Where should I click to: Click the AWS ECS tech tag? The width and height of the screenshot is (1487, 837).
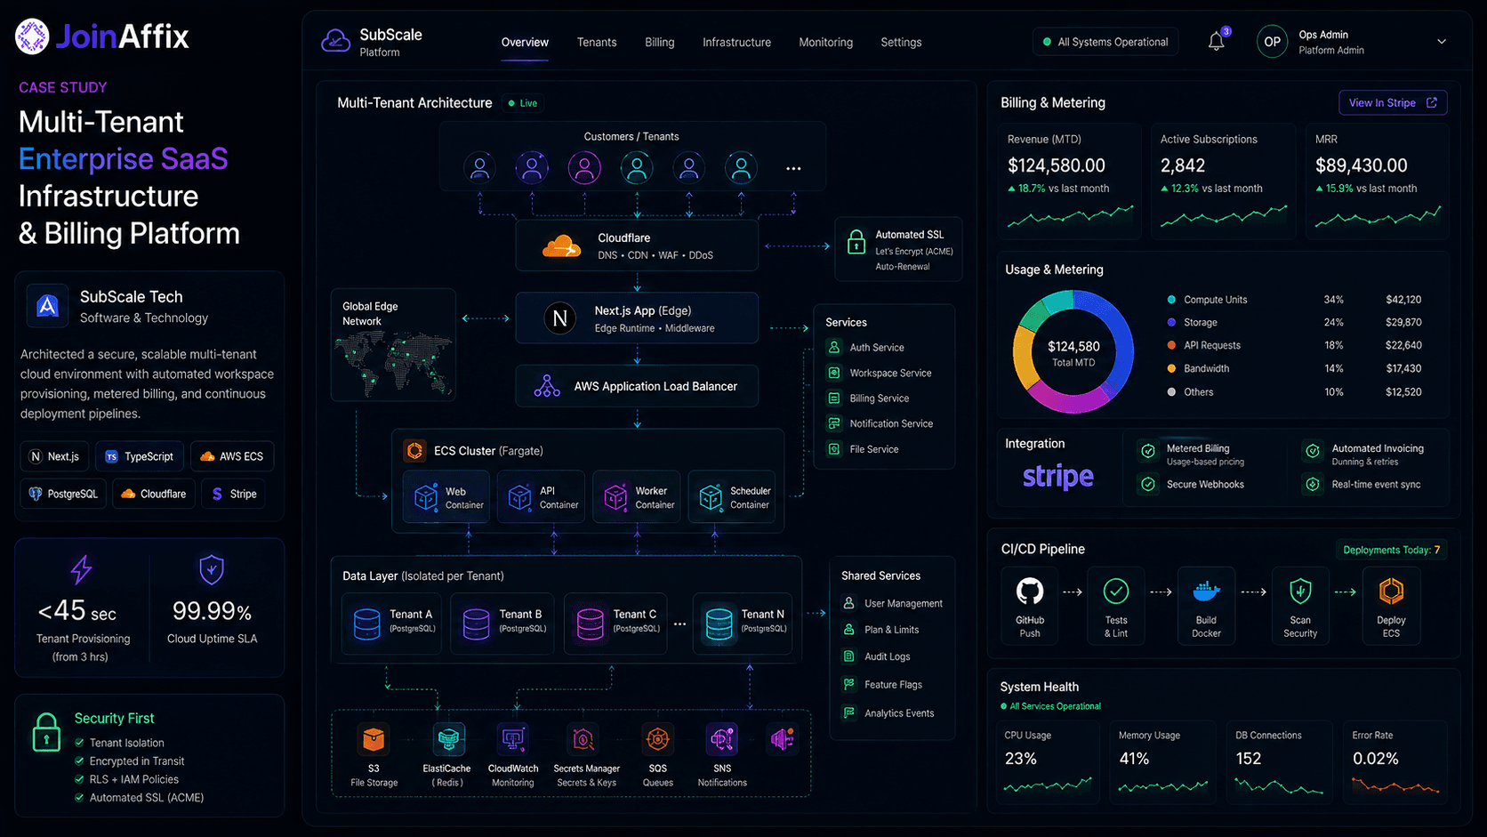click(x=232, y=456)
